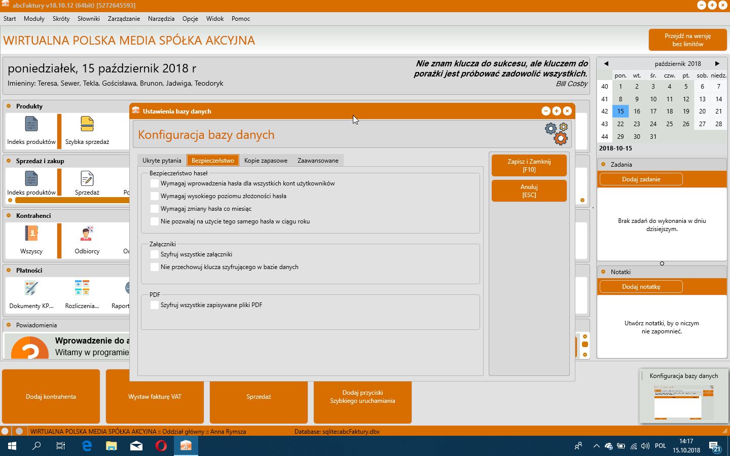The width and height of the screenshot is (730, 456).
Task: Enable encryption of saved PDF files
Action: [x=155, y=305]
